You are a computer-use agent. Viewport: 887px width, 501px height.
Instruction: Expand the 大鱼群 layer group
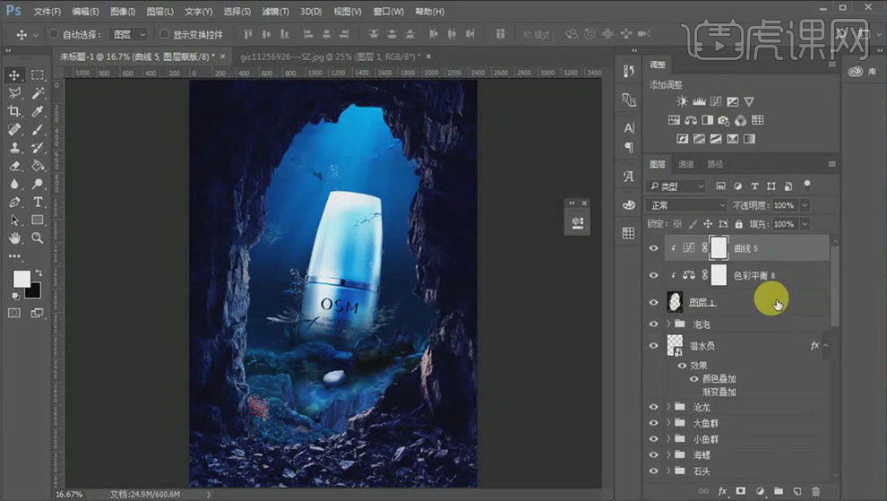click(667, 423)
